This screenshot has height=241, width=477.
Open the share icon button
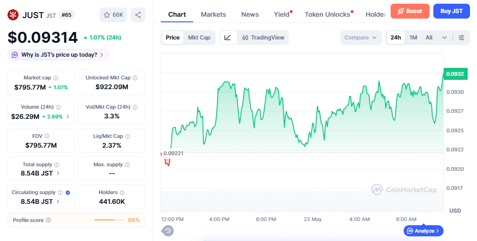(x=138, y=15)
